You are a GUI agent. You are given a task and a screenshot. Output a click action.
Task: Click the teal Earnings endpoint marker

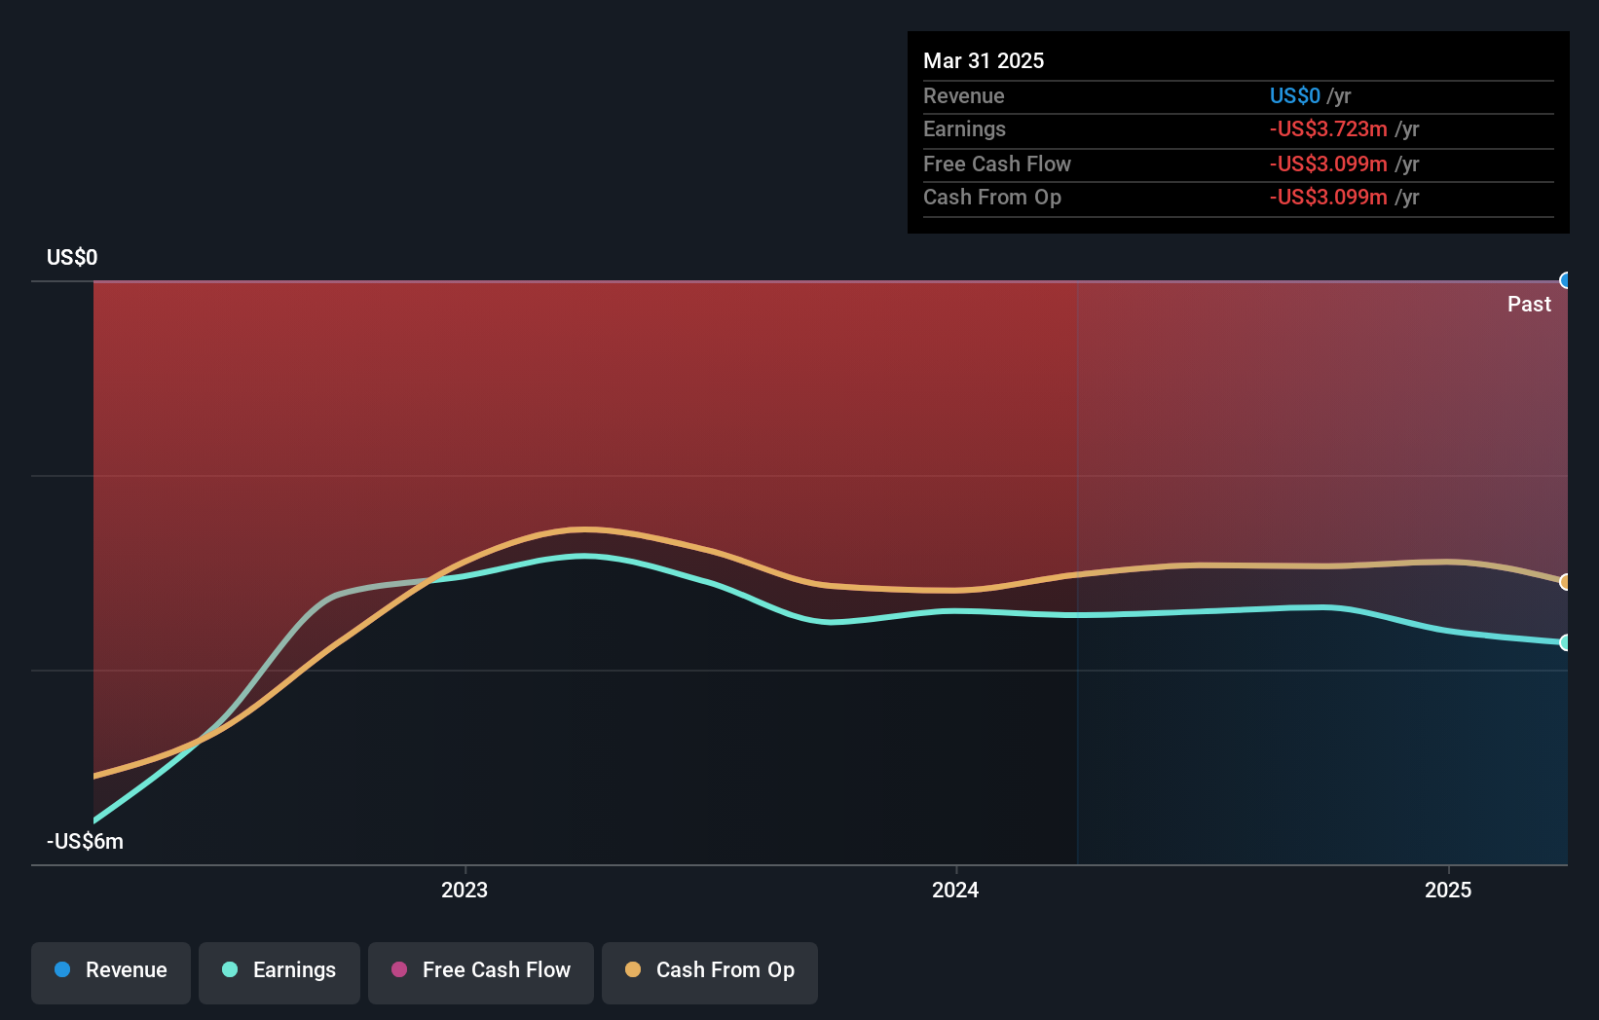coord(1566,642)
